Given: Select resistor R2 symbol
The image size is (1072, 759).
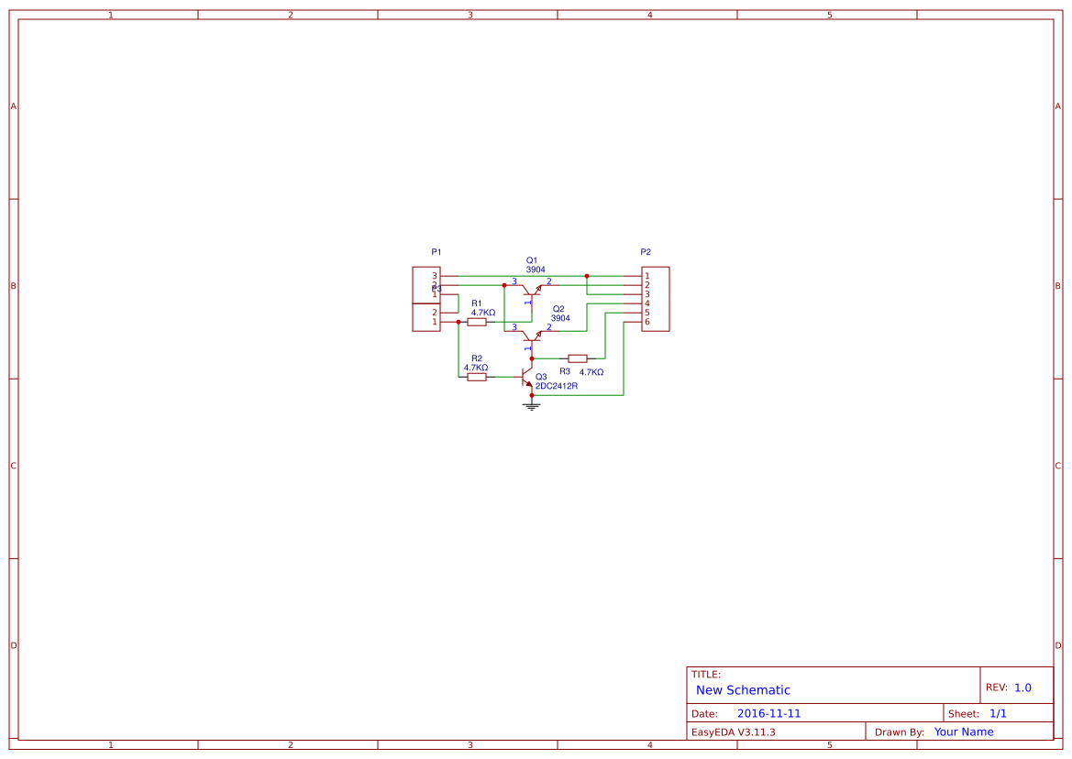Looking at the screenshot, I should [x=477, y=377].
